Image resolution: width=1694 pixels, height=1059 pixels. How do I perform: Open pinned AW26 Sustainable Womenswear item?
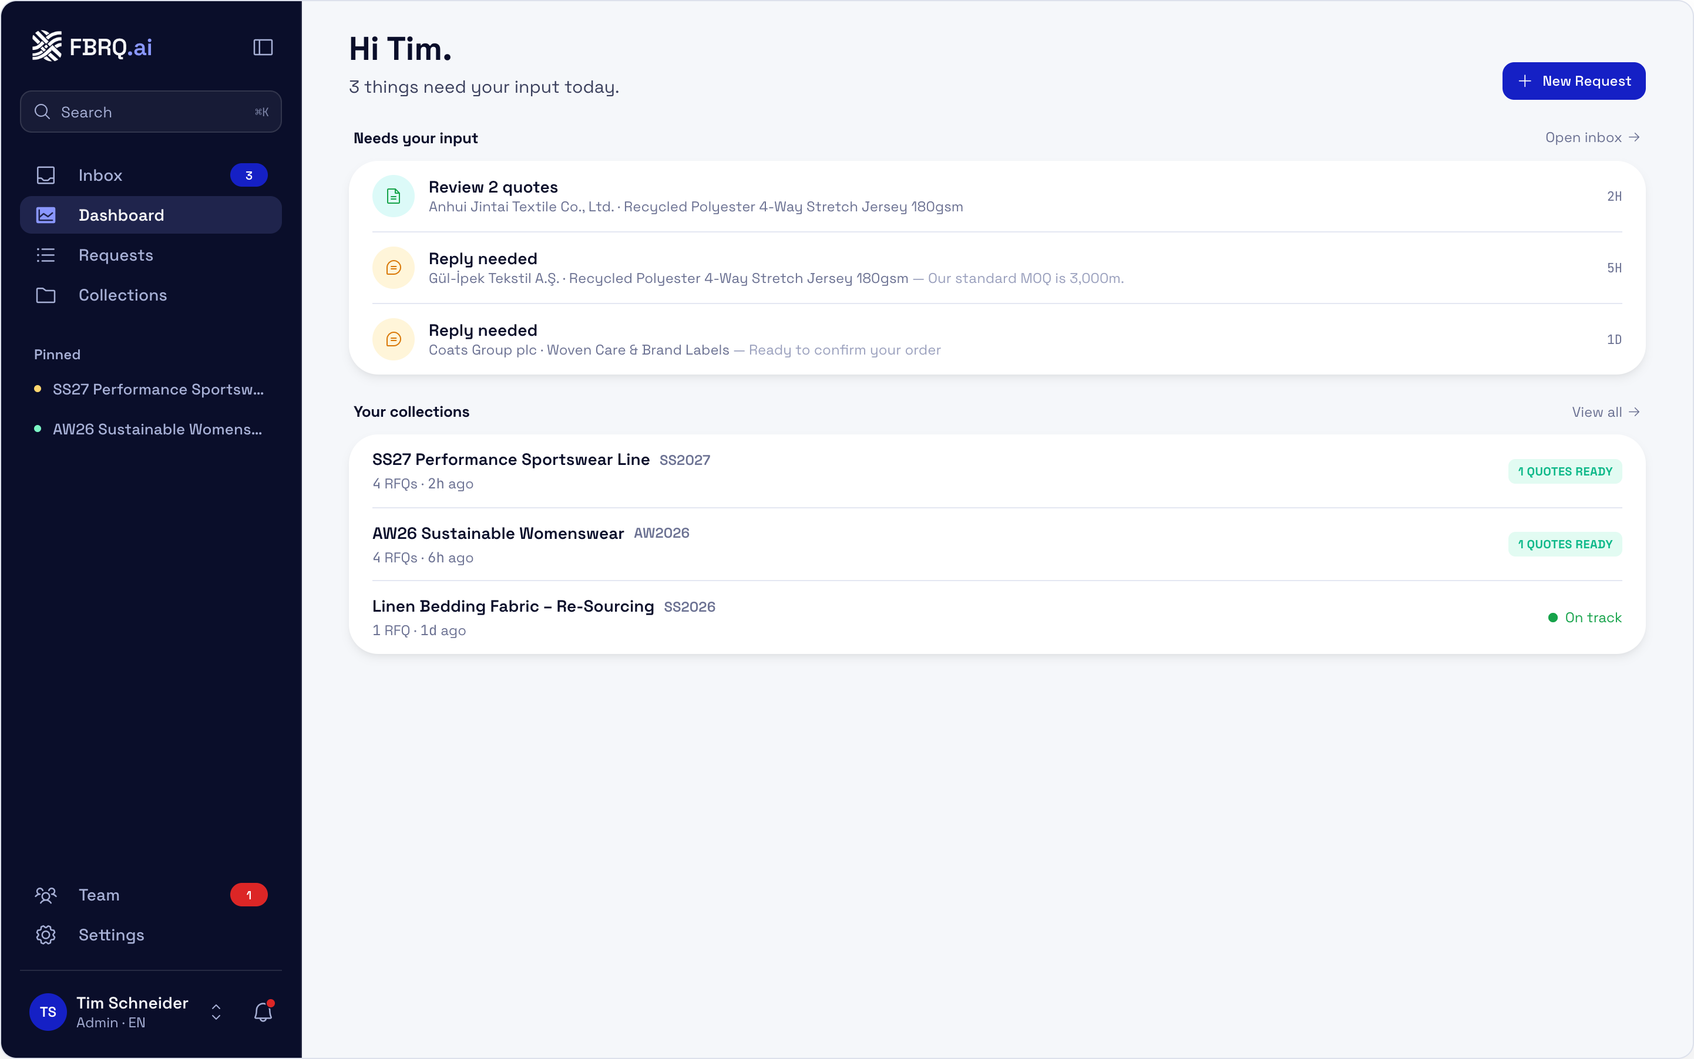(x=149, y=429)
